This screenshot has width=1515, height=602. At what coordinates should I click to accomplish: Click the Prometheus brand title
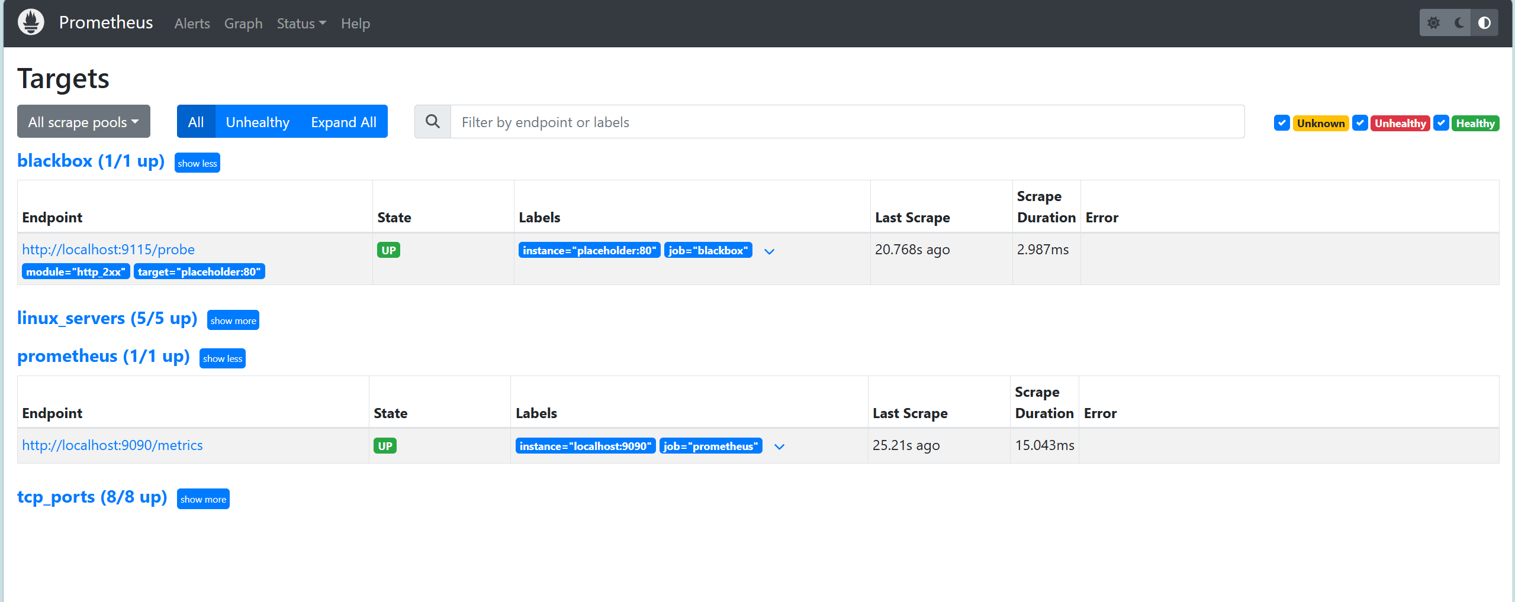click(x=106, y=22)
